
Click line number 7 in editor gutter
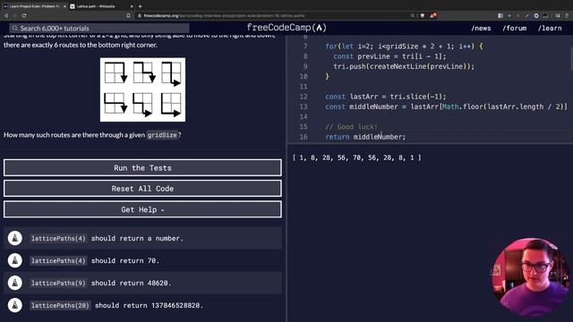coord(305,47)
